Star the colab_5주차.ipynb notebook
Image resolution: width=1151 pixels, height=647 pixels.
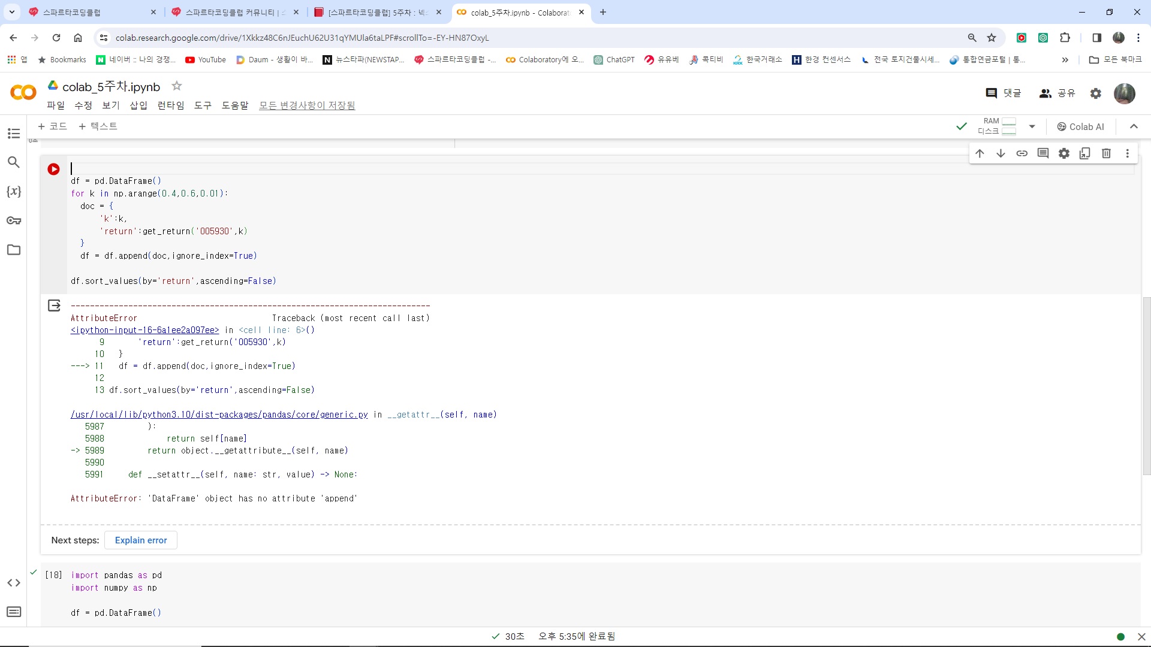tap(177, 86)
